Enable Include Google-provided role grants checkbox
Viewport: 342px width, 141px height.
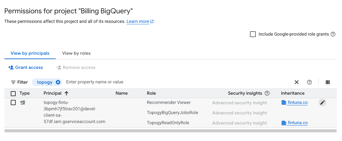pos(253,34)
